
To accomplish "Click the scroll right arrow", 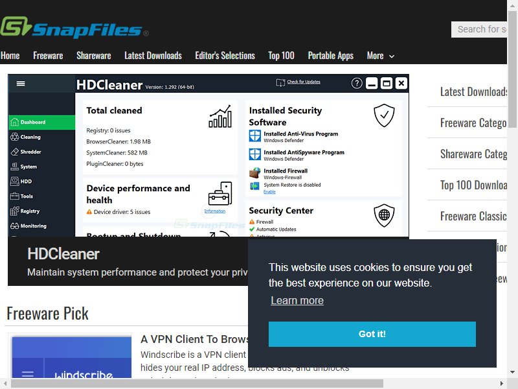I will (x=502, y=384).
